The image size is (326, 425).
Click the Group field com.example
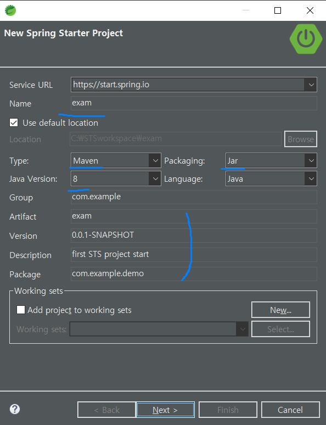coord(194,197)
